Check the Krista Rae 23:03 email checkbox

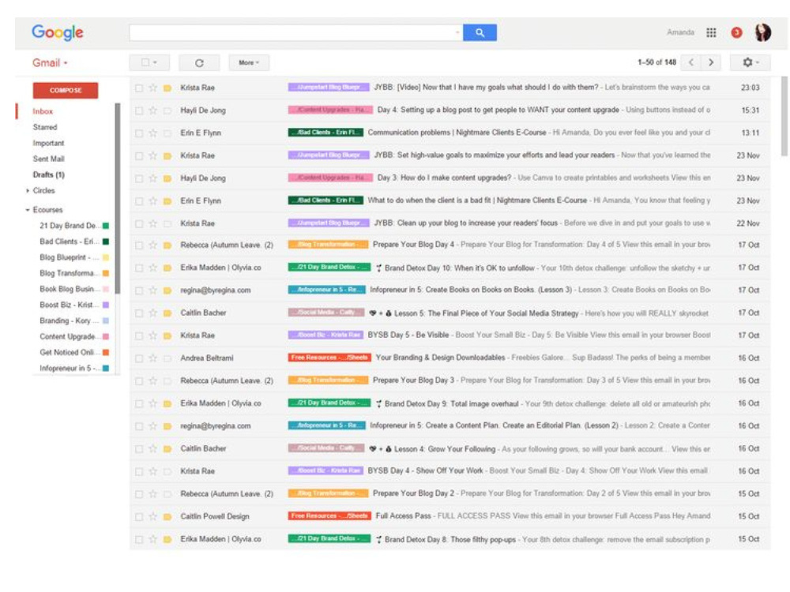tap(139, 88)
